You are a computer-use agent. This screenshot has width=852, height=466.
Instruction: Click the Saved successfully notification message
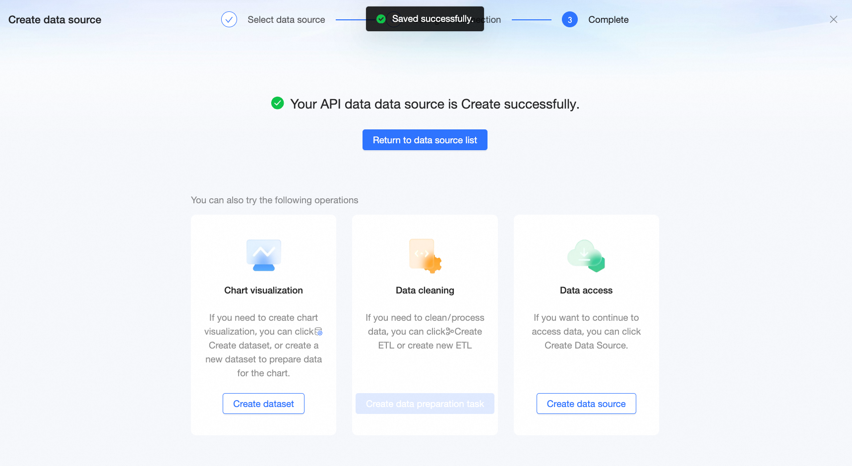[432, 19]
